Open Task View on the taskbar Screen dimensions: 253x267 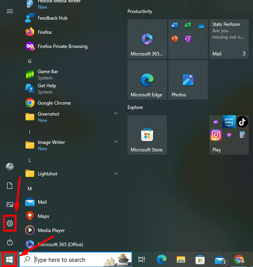click(142, 260)
